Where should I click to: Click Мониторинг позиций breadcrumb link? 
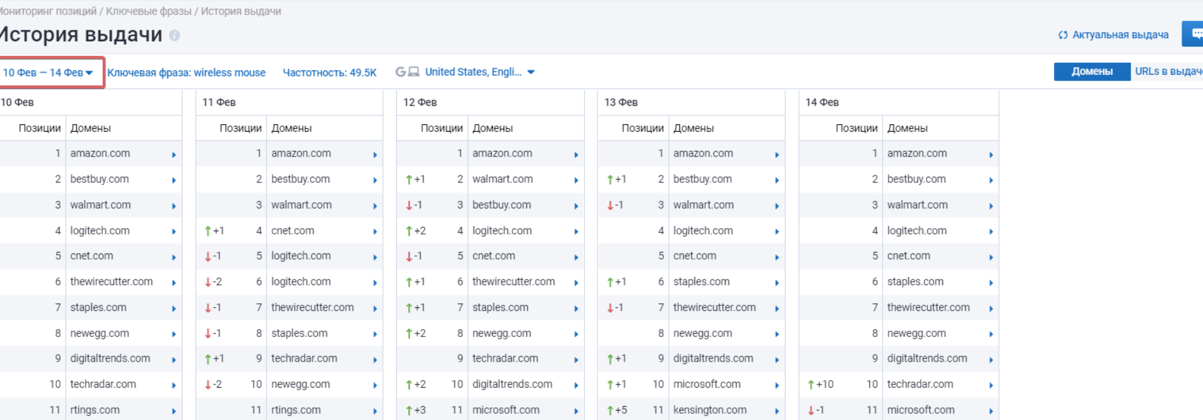48,11
